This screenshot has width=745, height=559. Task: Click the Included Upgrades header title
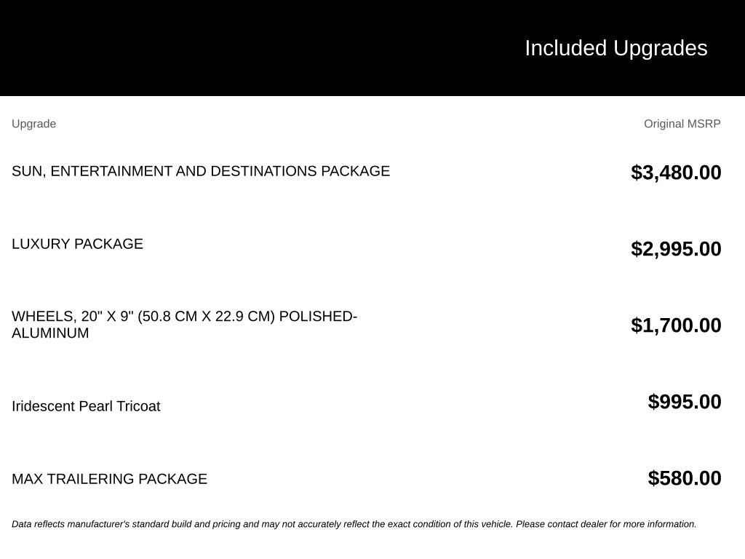pyautogui.click(x=616, y=48)
